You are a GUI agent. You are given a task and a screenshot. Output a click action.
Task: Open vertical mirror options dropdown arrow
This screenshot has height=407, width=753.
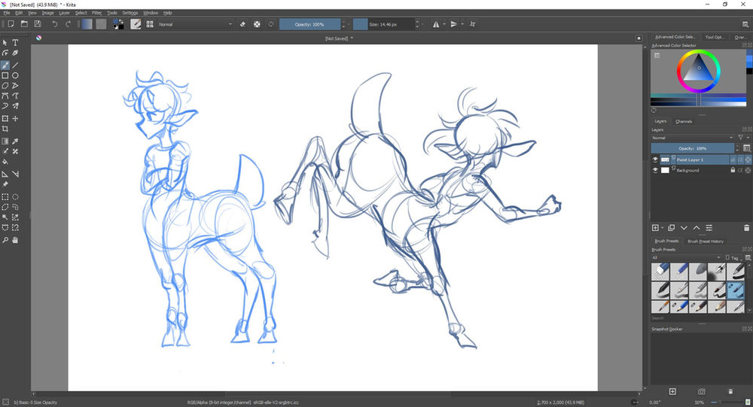462,24
